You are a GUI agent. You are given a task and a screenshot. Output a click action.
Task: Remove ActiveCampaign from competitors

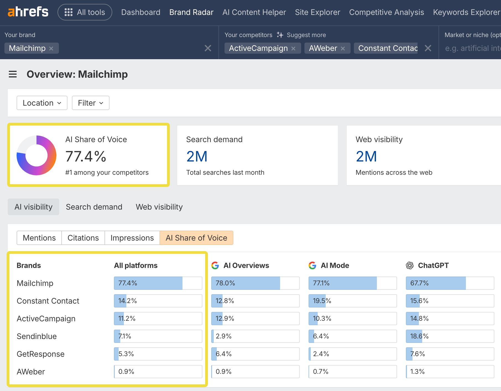[x=293, y=48]
